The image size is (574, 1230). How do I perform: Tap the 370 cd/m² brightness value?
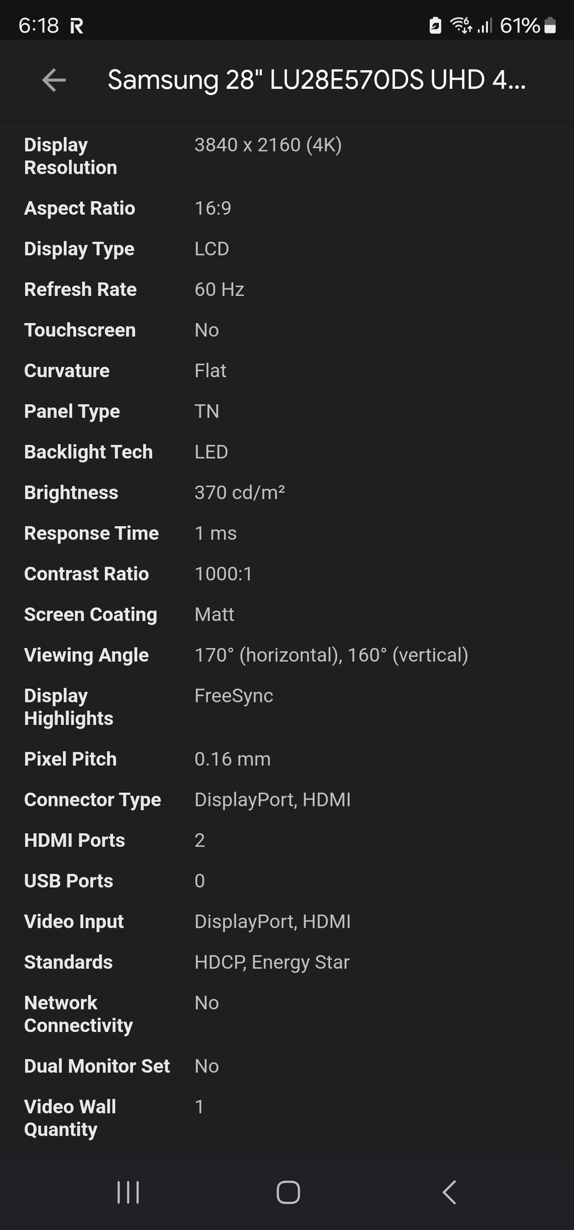239,492
